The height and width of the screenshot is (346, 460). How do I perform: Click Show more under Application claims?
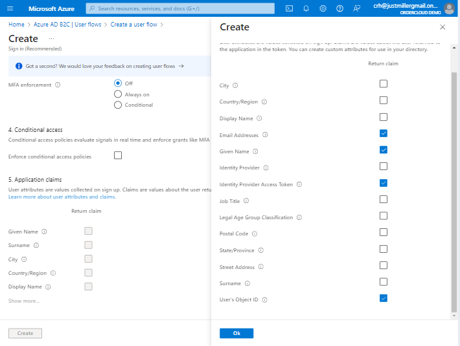pyautogui.click(x=24, y=301)
